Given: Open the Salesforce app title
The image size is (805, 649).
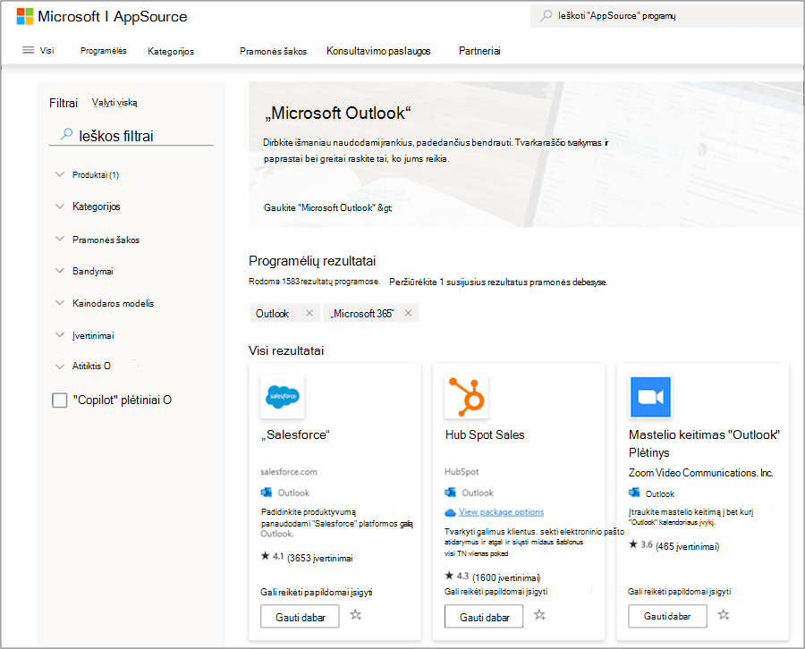Looking at the screenshot, I should click(x=295, y=435).
